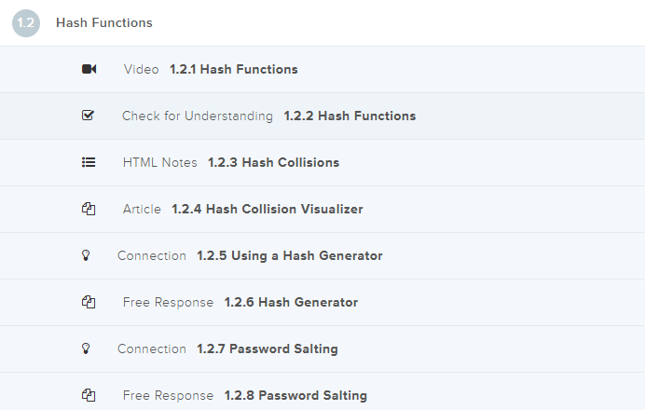Open 1.2.8 Password Salting free response

(x=295, y=395)
